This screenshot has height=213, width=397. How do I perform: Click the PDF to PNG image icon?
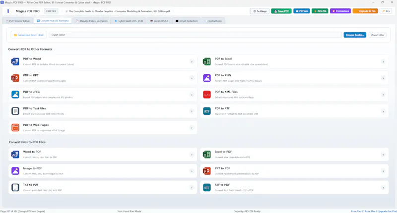point(206,78)
